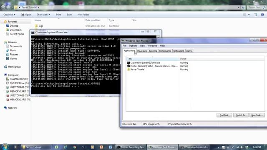Open the Windows Start button
Viewport: 267px width, 150px height.
(x=5, y=147)
